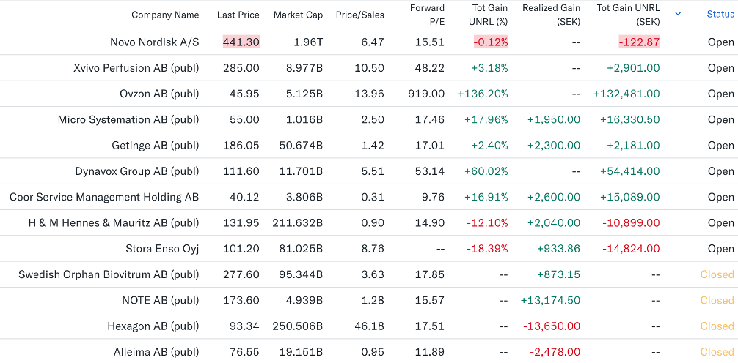Screen dimensions: 738x363
Task: Click the sort arrow beside Tot Gain UNRL (SEK)
Action: (678, 14)
